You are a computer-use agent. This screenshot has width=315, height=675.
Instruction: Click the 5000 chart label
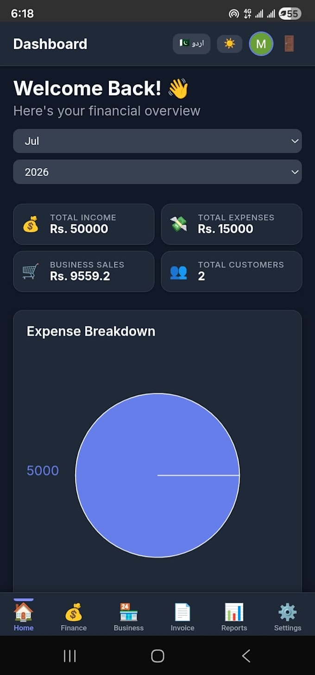(43, 470)
